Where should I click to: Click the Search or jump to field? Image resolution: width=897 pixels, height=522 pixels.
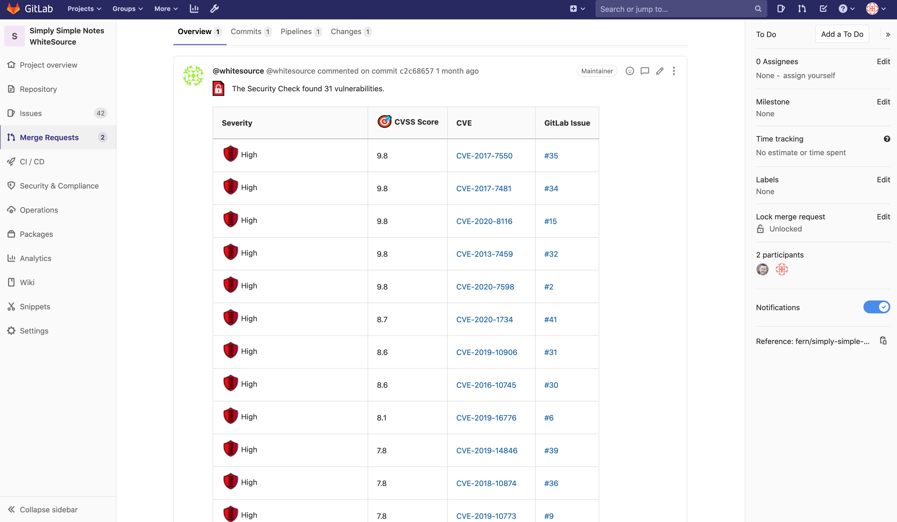pos(675,9)
